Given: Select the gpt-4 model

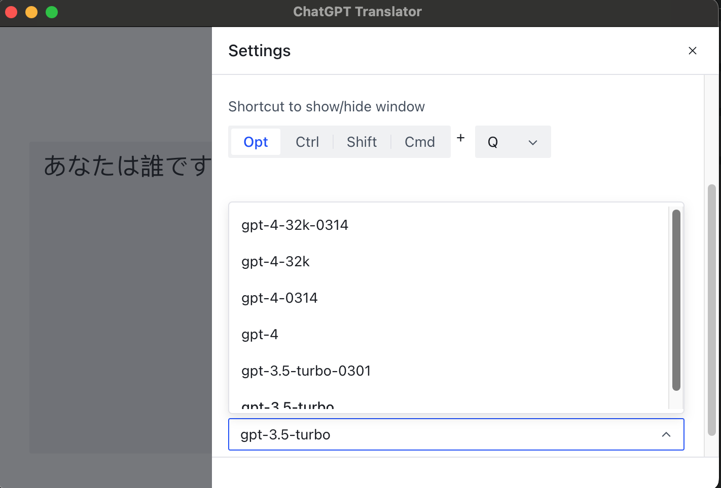Looking at the screenshot, I should tap(260, 334).
